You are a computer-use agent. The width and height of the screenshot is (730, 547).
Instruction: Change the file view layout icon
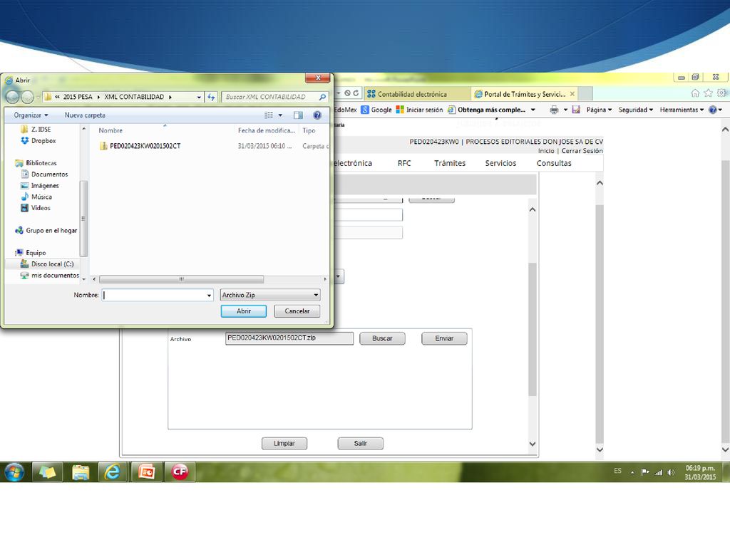click(x=269, y=115)
